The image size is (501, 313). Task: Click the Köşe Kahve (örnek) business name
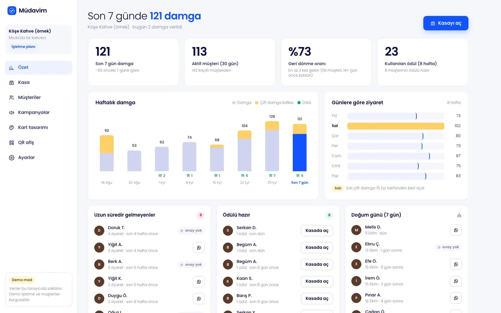pos(30,31)
